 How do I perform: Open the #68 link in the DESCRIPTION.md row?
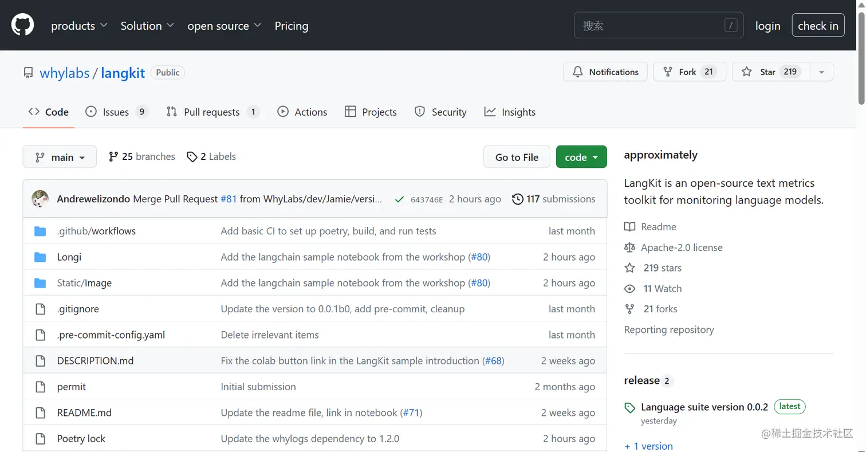494,361
